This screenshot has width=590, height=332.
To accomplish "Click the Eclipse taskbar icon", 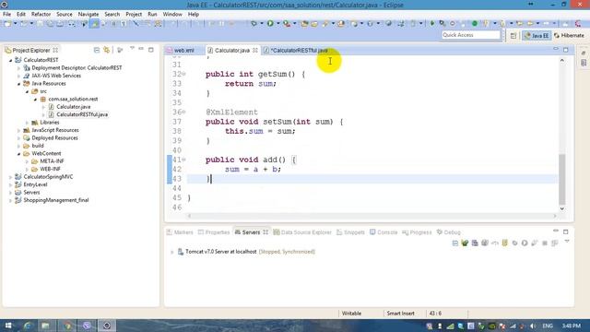I will [x=107, y=326].
